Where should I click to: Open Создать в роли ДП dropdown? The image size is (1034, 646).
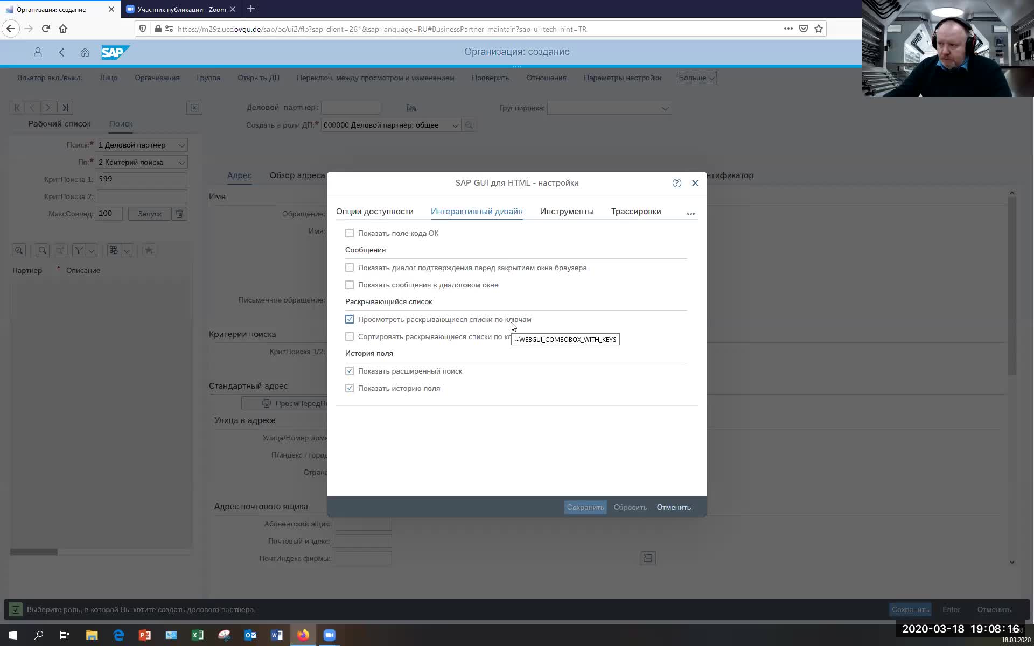click(391, 125)
